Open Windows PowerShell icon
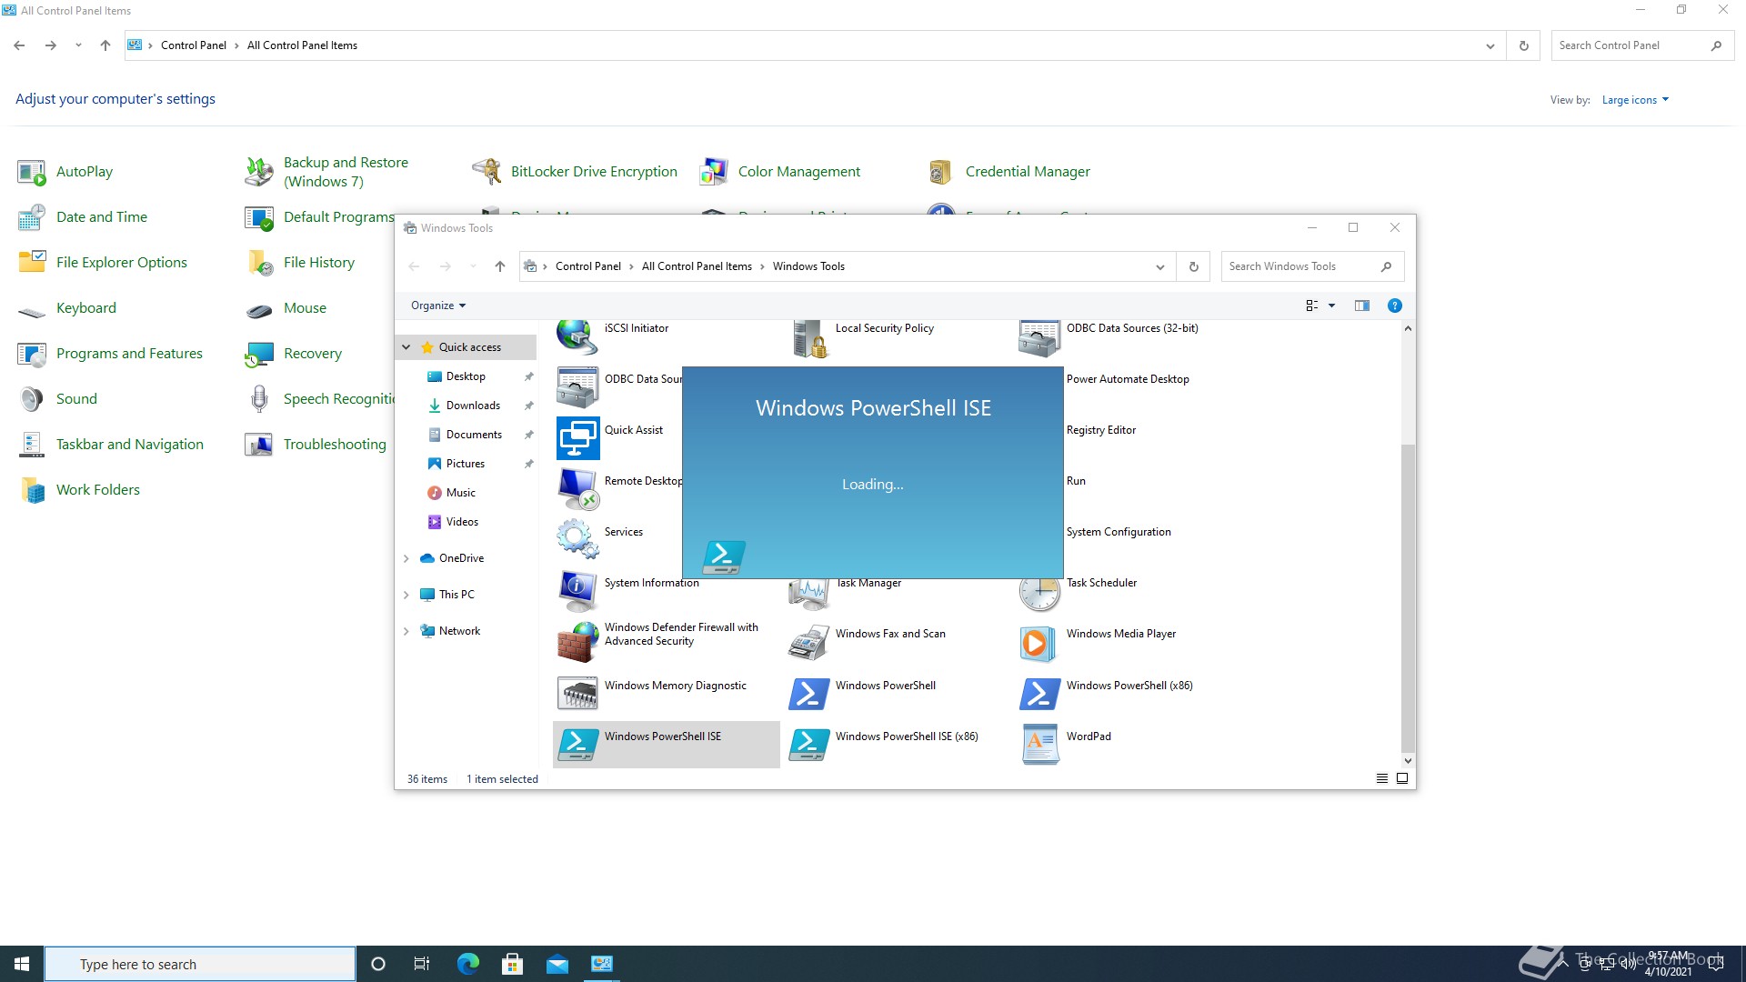This screenshot has height=982, width=1746. [808, 693]
